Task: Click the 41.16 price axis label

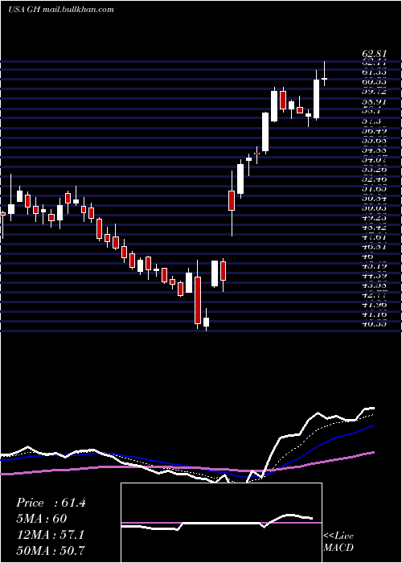Action: point(374,314)
